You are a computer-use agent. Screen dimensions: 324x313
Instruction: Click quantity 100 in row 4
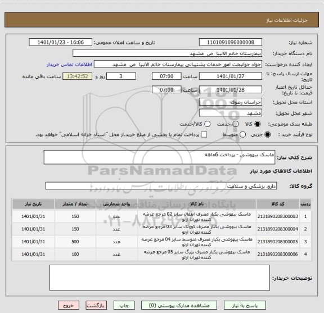[x=75, y=254]
